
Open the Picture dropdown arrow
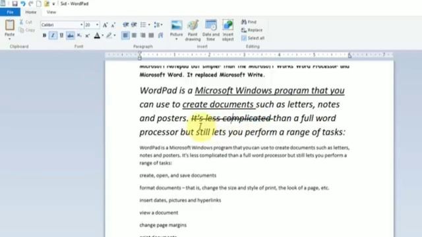177,39
